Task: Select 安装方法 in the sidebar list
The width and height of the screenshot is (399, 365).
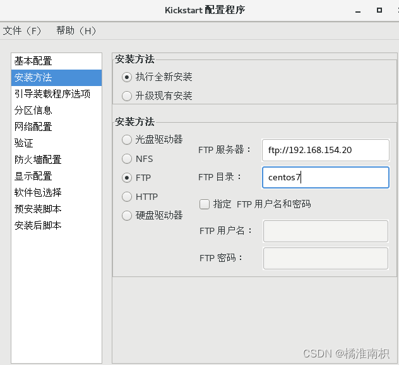Action: pyautogui.click(x=56, y=77)
